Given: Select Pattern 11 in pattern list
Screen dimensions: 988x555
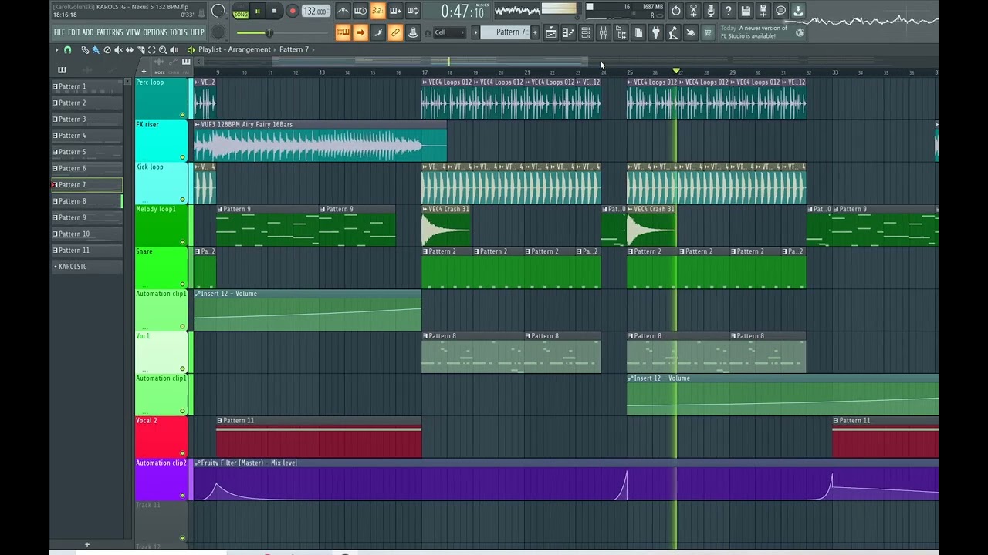Looking at the screenshot, I should [x=87, y=251].
